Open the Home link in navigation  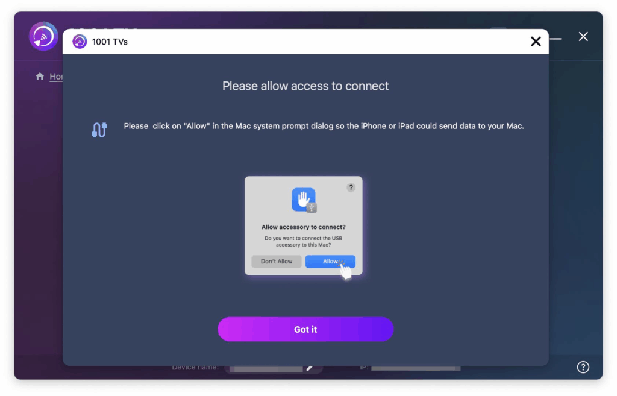(x=56, y=77)
